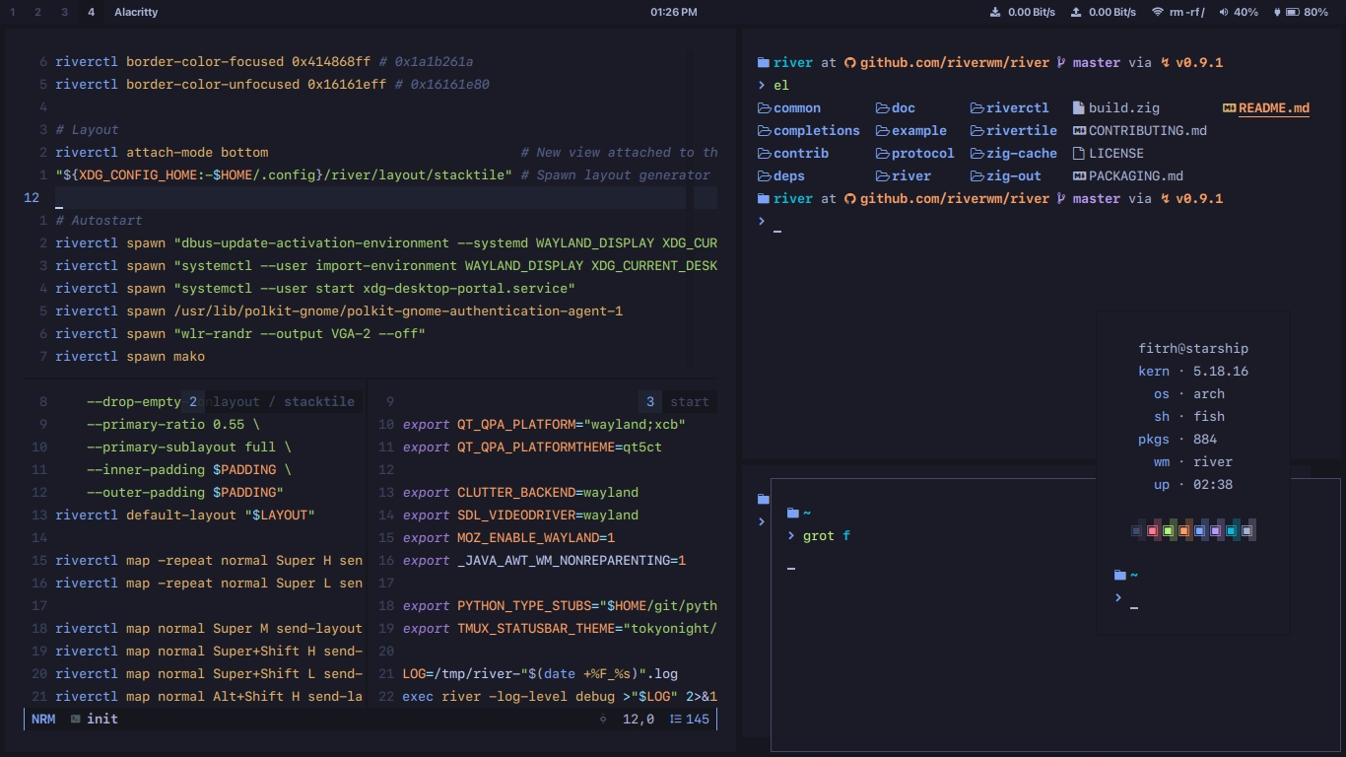
Task: Click the README.md file name
Action: (x=1274, y=107)
